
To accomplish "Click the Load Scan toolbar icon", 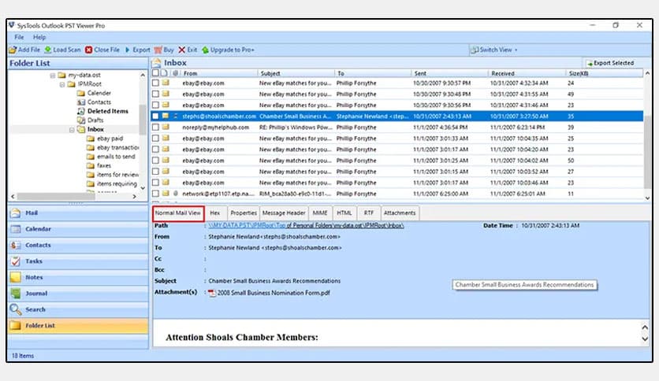I will (48, 50).
